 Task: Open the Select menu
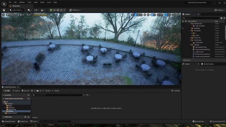[42, 2]
